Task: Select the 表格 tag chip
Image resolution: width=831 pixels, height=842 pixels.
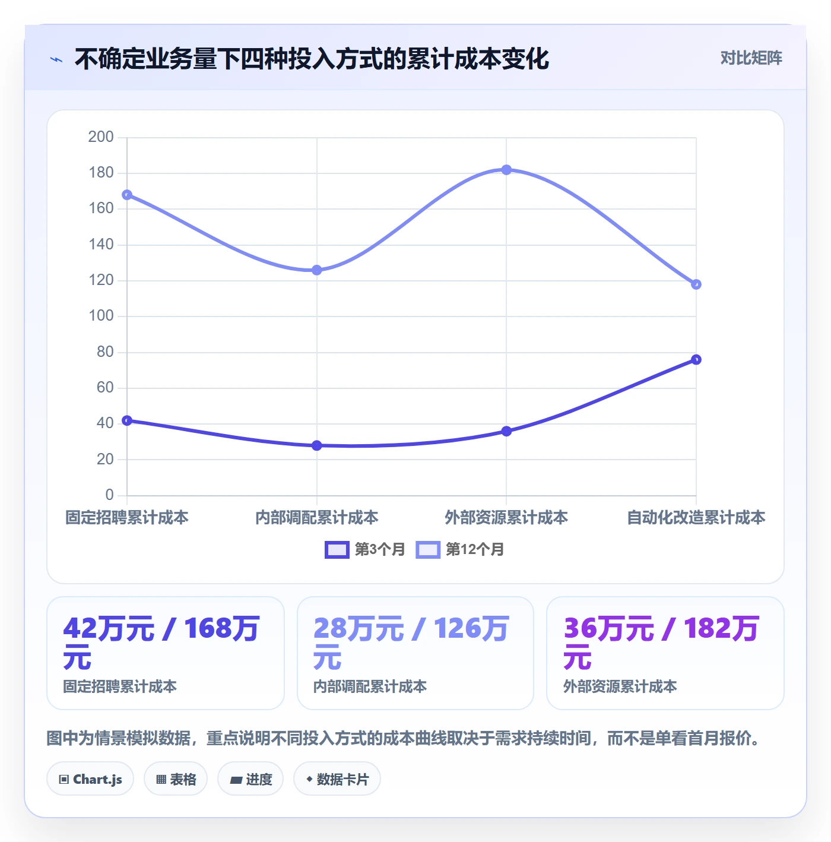Action: [x=176, y=779]
